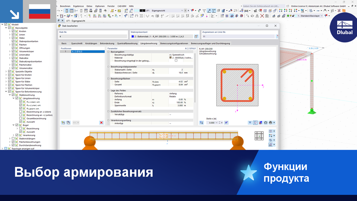Toggle Linien checkbox in tree
This screenshot has height=201, width=357.
[x=13, y=35]
